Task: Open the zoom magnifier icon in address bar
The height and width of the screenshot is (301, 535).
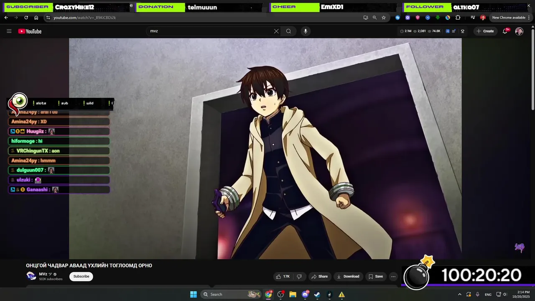Action: 374,18
